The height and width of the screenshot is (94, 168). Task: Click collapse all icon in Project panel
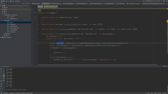(x=25, y=3)
